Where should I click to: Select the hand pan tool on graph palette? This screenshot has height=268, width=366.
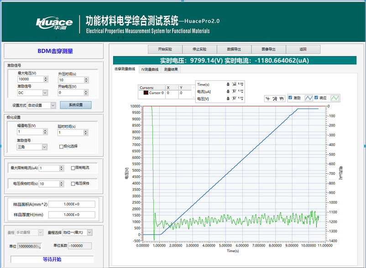pos(282,99)
